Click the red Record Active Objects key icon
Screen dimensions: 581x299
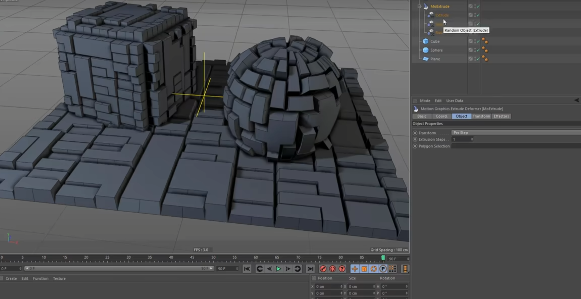323,269
